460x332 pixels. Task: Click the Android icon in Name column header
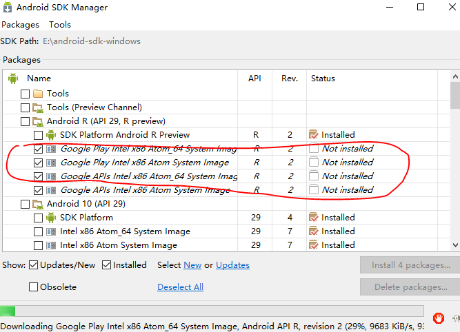(x=12, y=79)
